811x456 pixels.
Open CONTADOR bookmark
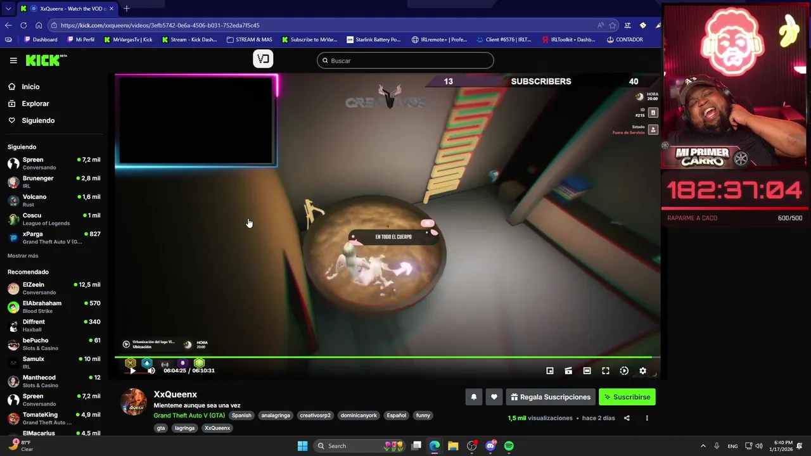(x=625, y=39)
